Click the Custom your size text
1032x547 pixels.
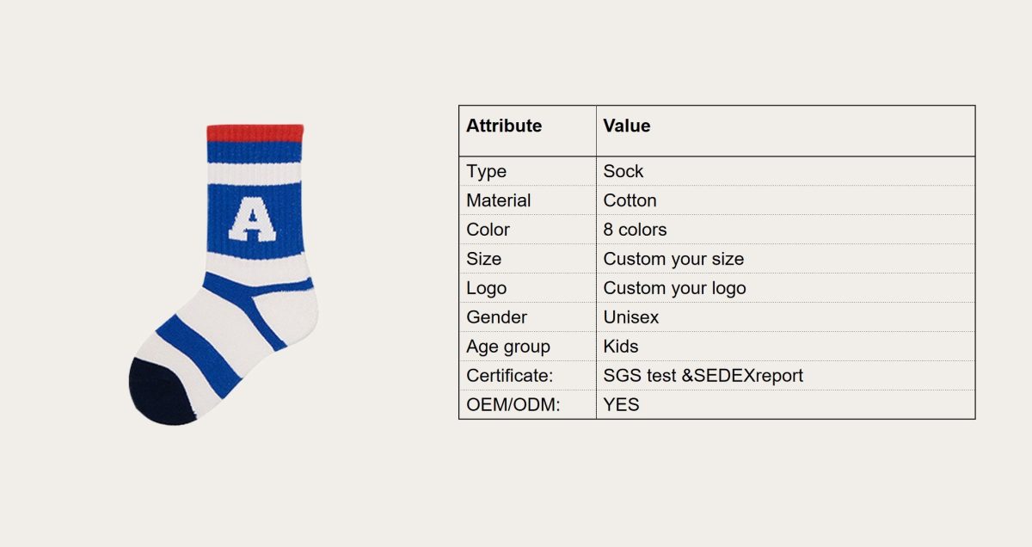coord(673,259)
